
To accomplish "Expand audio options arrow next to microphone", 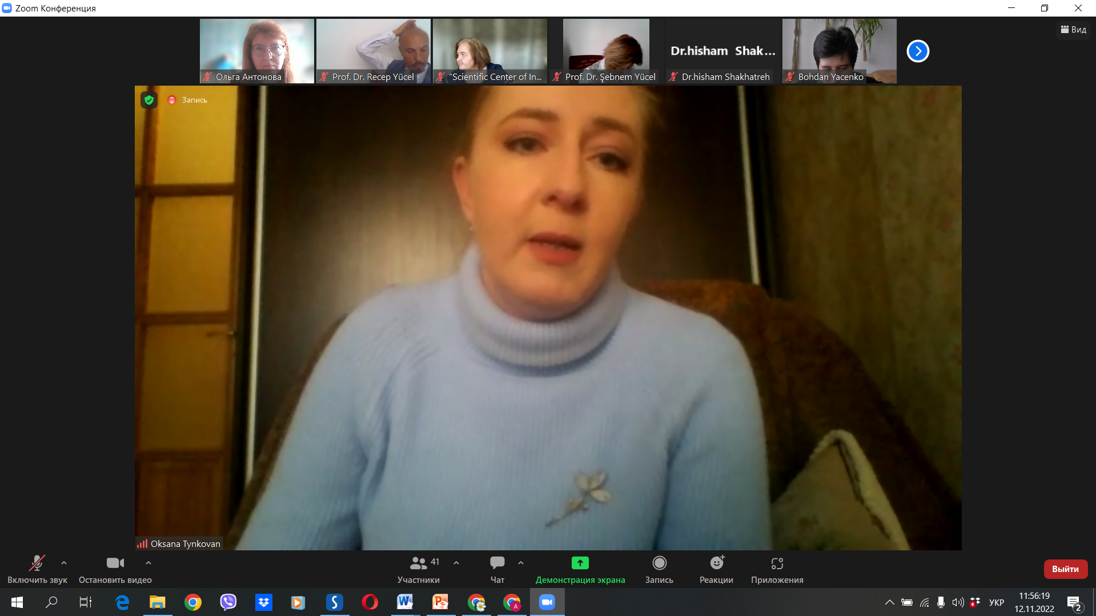I will click(64, 563).
